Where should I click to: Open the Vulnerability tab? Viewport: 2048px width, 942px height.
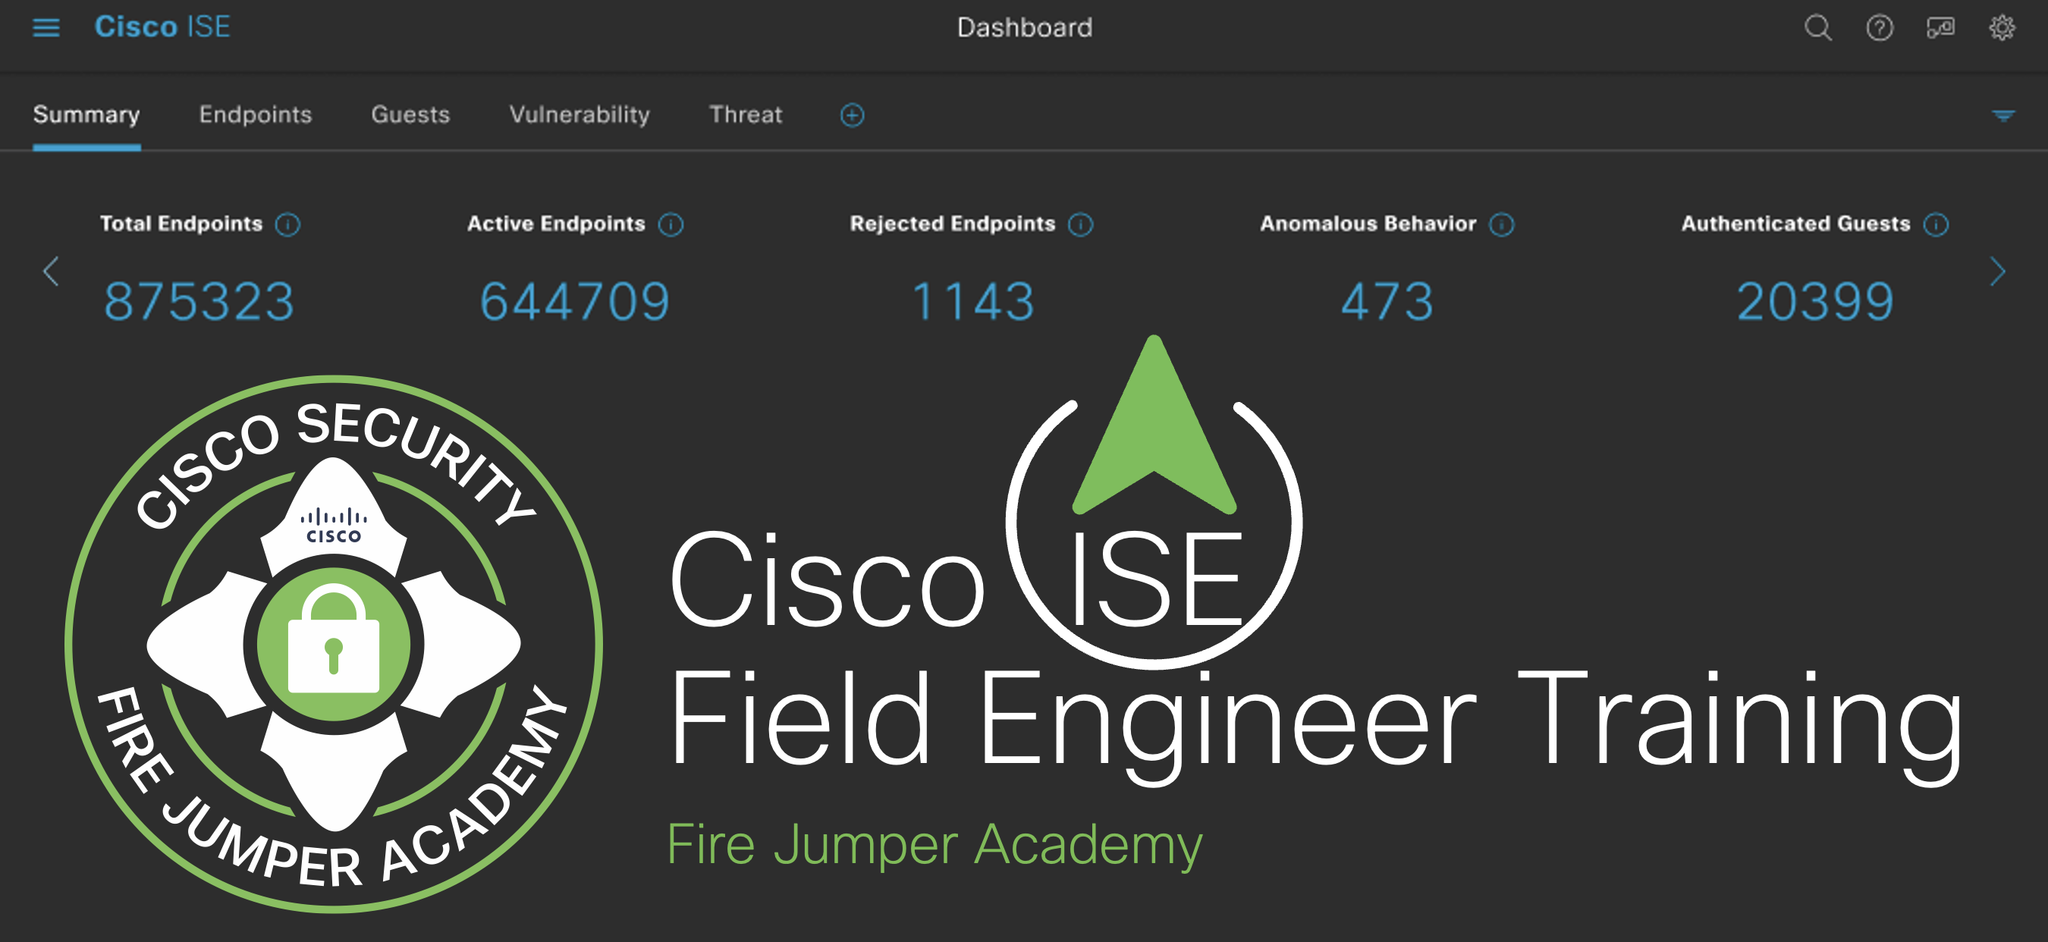580,115
